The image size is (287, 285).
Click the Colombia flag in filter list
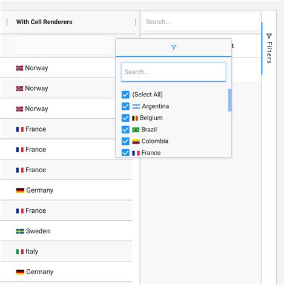pos(136,141)
